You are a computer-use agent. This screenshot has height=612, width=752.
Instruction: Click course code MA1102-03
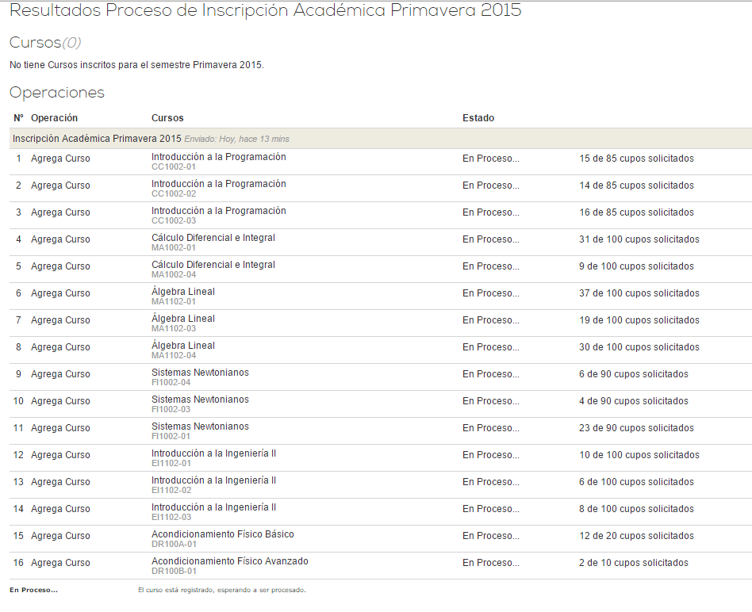(173, 329)
